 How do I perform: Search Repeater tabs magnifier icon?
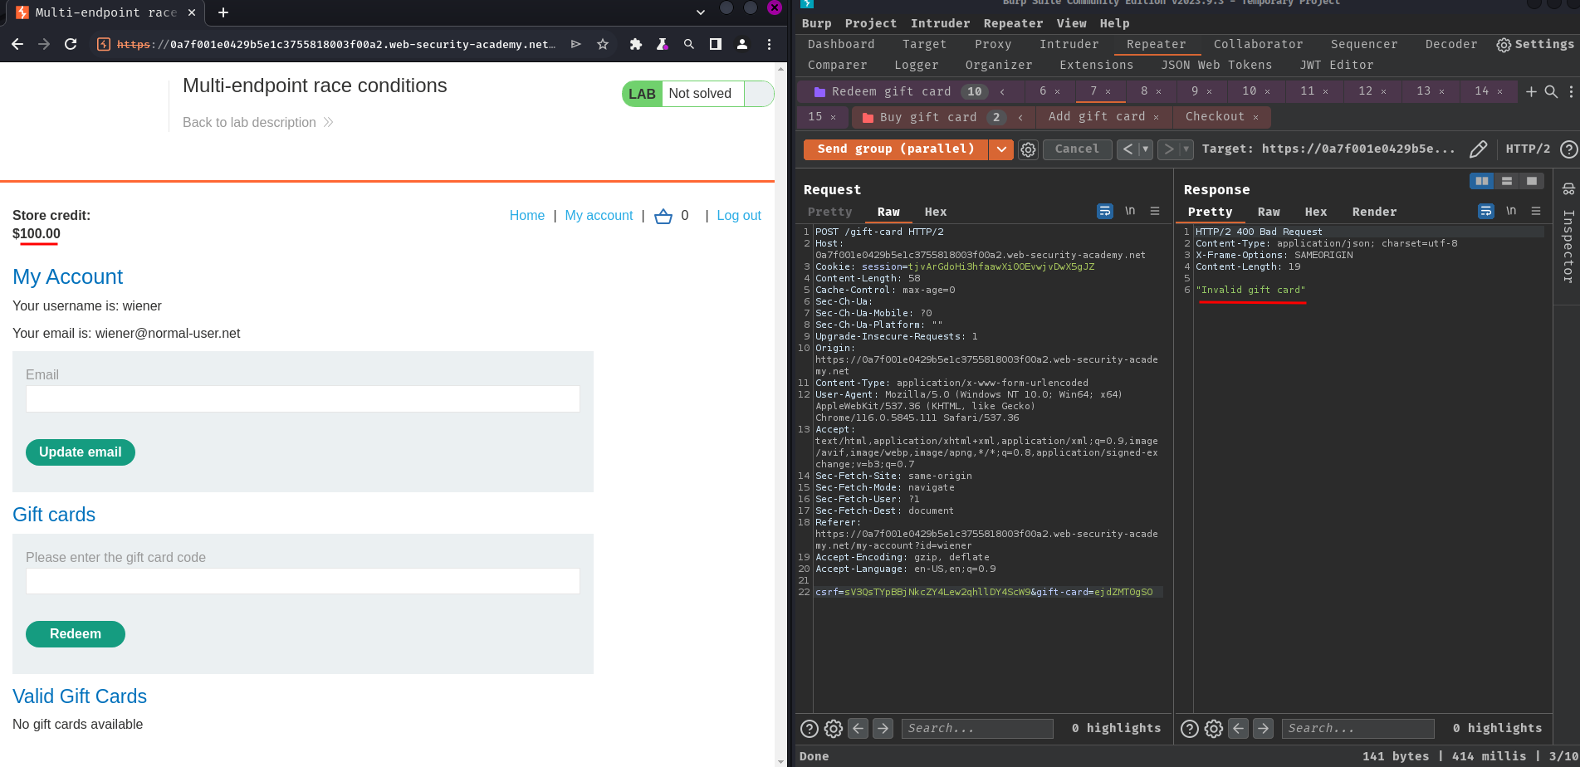(x=1551, y=91)
